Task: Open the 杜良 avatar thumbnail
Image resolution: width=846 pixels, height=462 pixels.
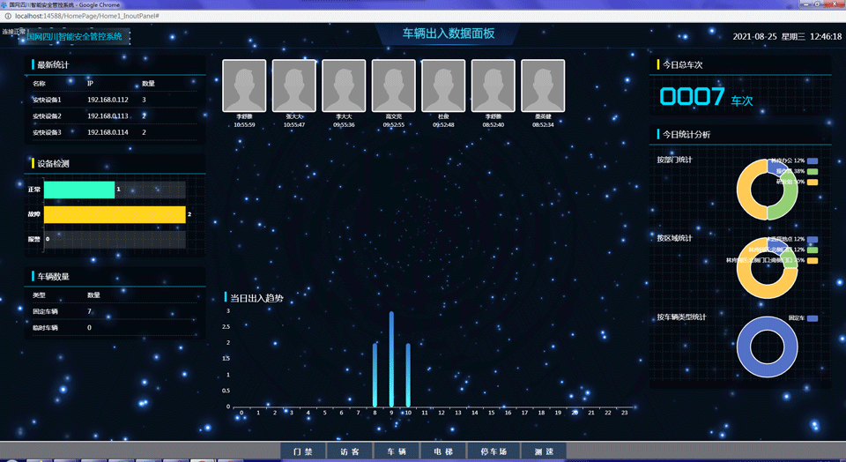Action: (x=443, y=86)
